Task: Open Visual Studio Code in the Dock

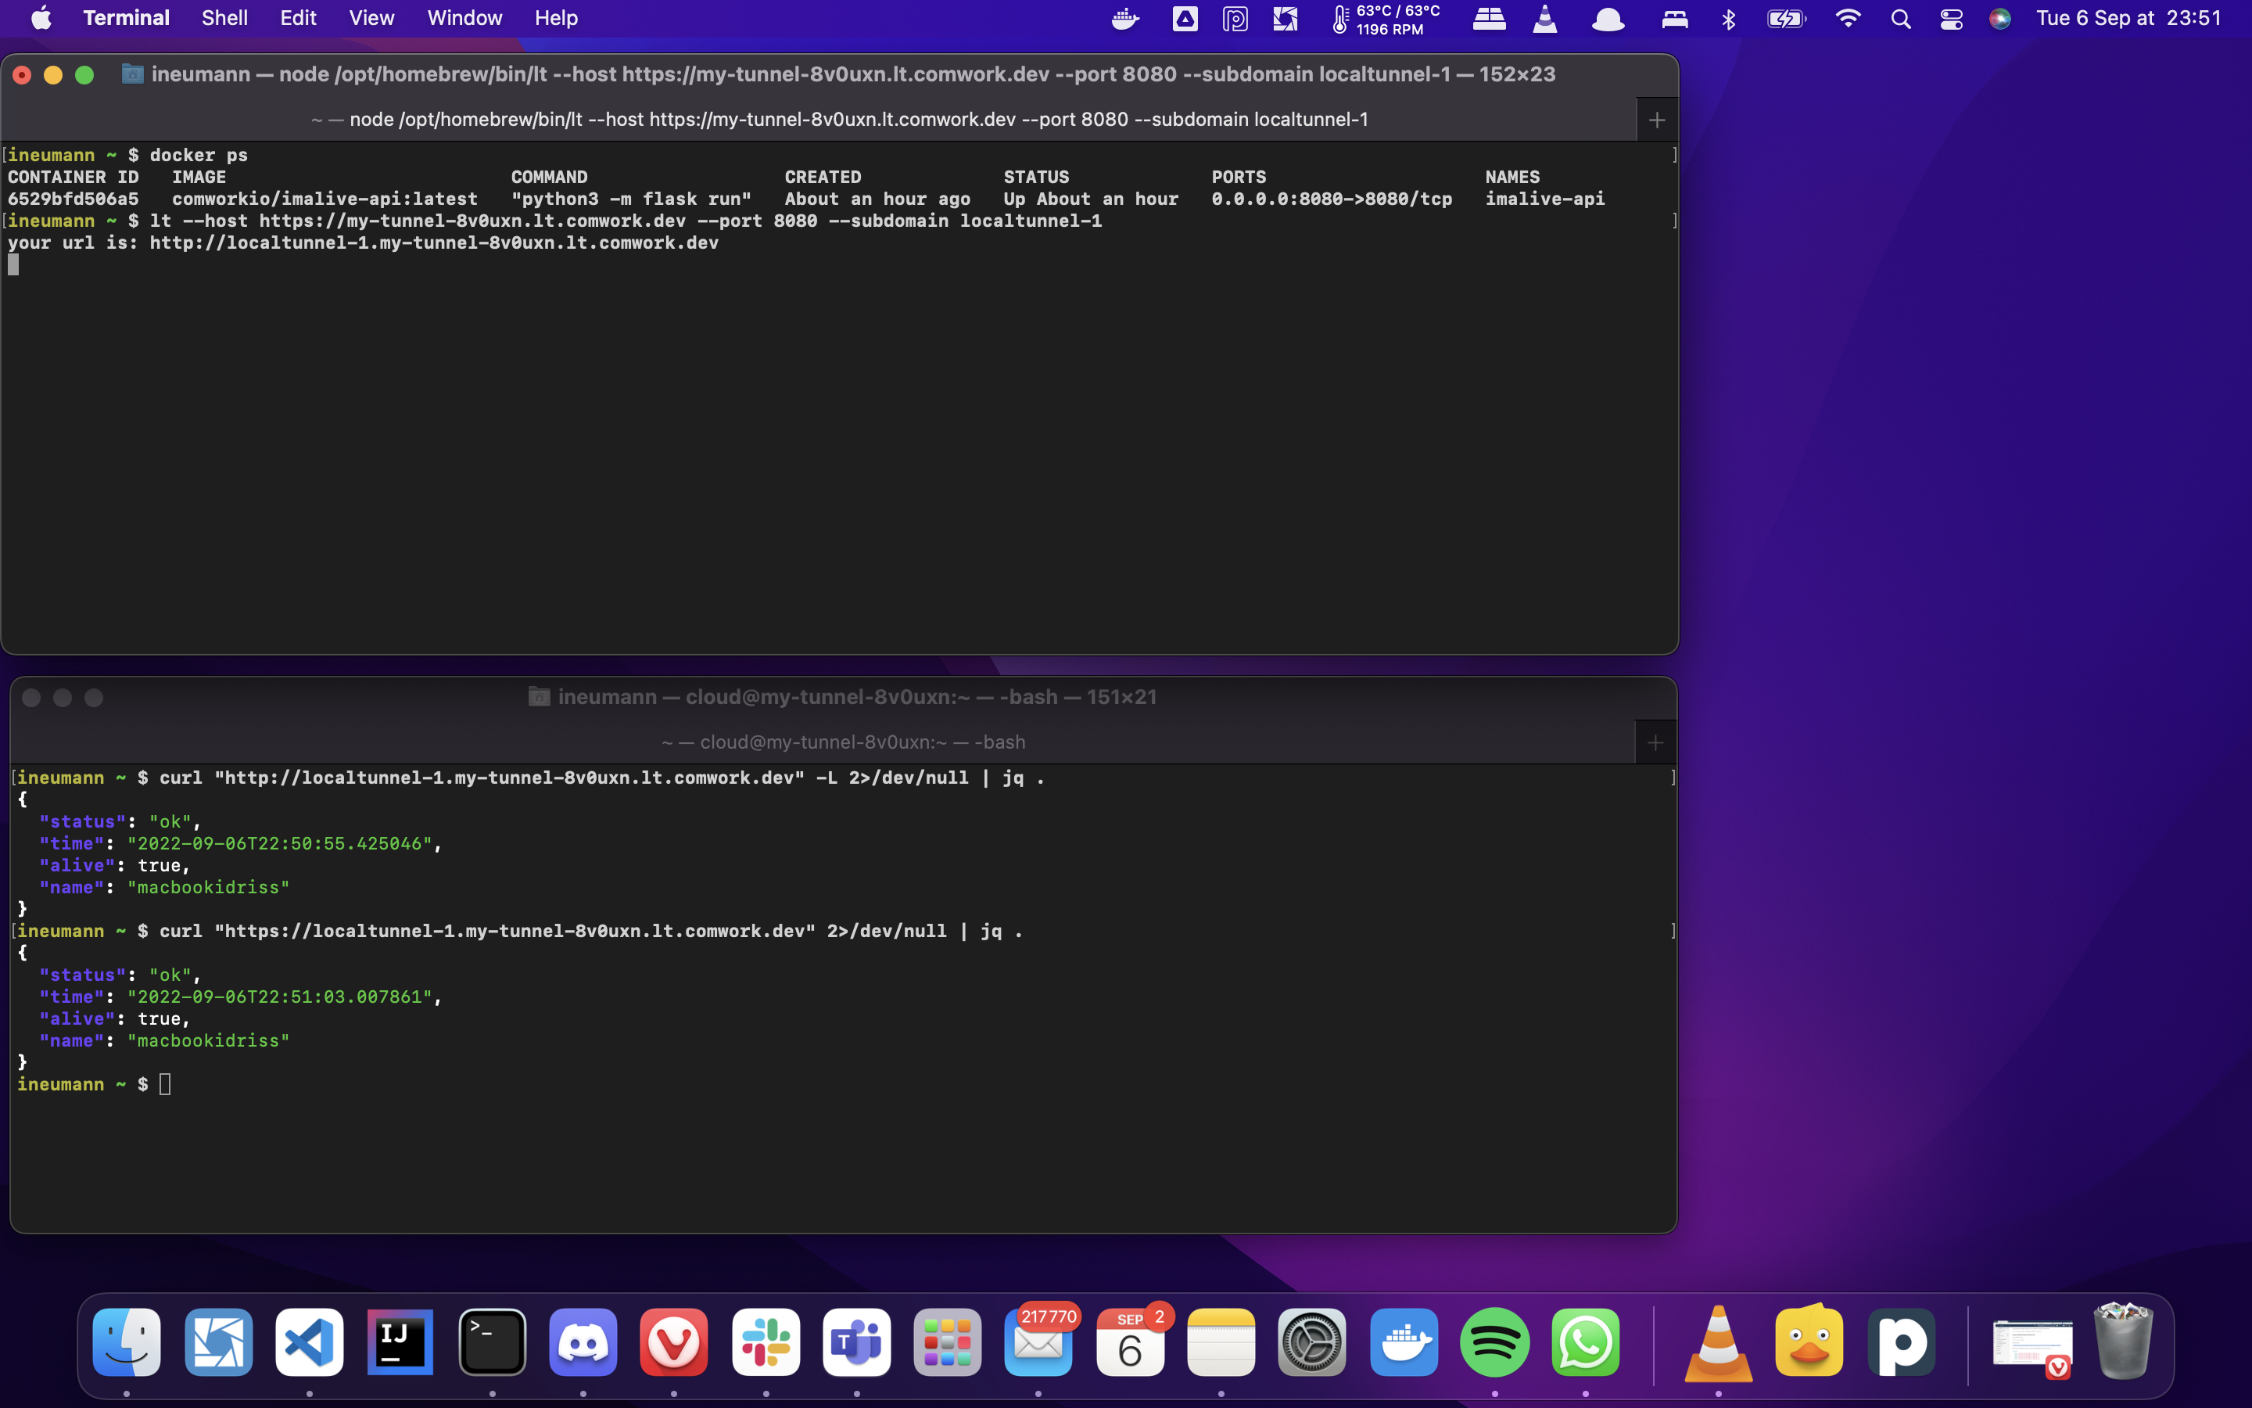Action: (x=309, y=1342)
